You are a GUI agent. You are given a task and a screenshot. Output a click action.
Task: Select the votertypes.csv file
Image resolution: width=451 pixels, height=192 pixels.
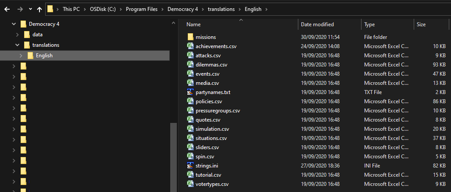coord(212,184)
